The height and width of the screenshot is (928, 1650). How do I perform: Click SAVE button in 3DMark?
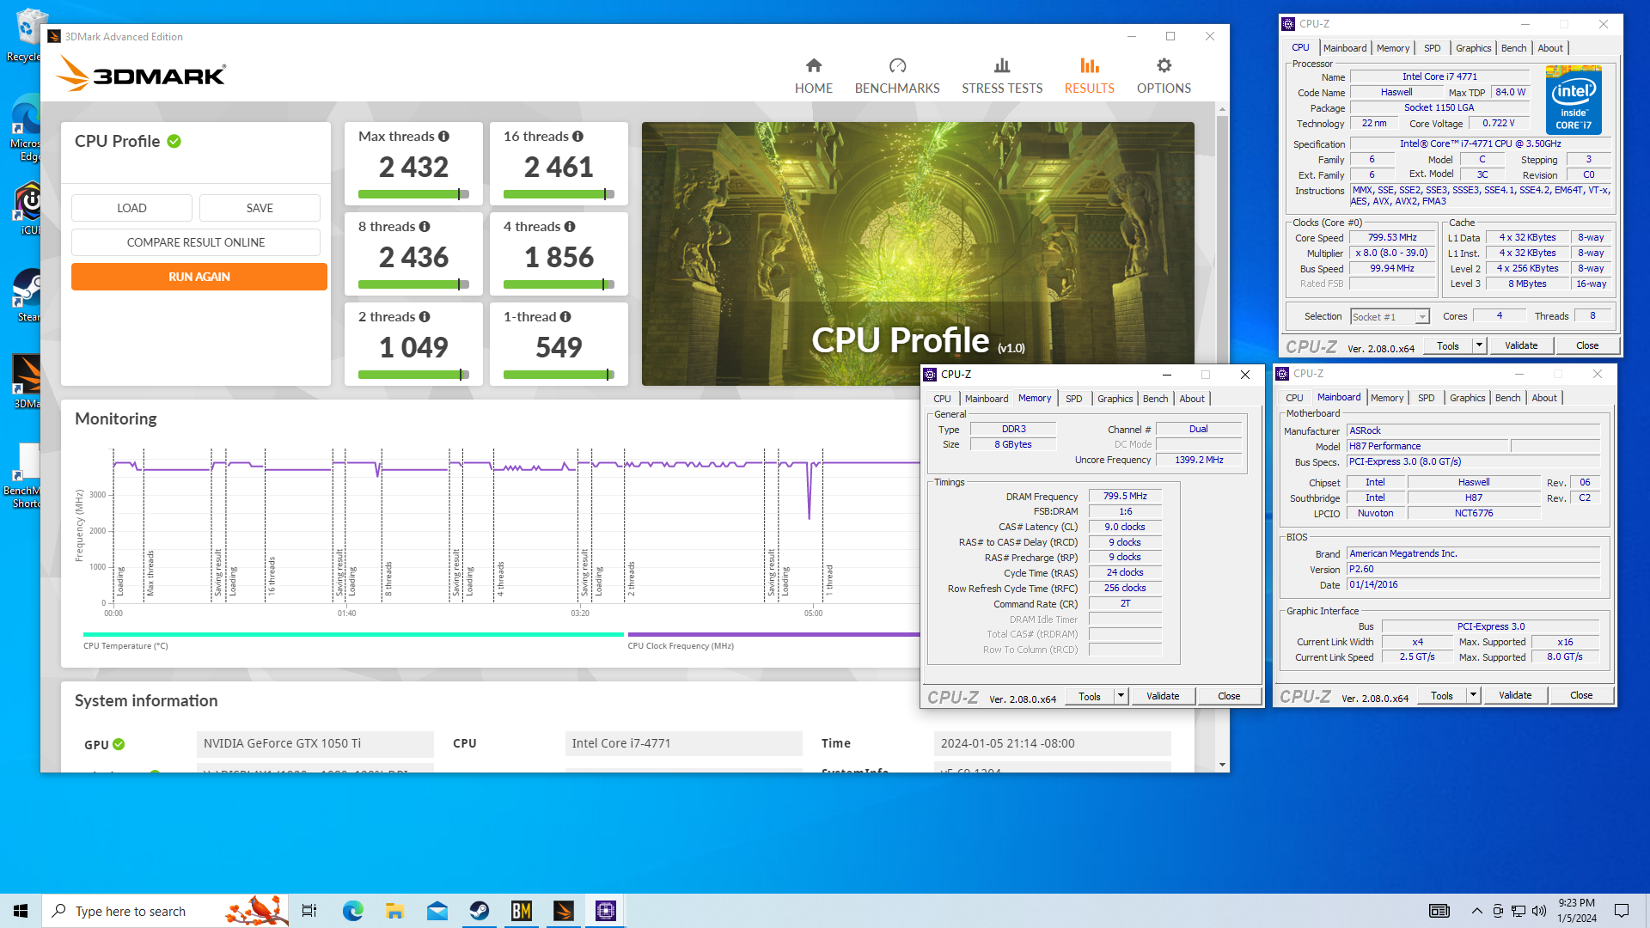click(x=260, y=208)
